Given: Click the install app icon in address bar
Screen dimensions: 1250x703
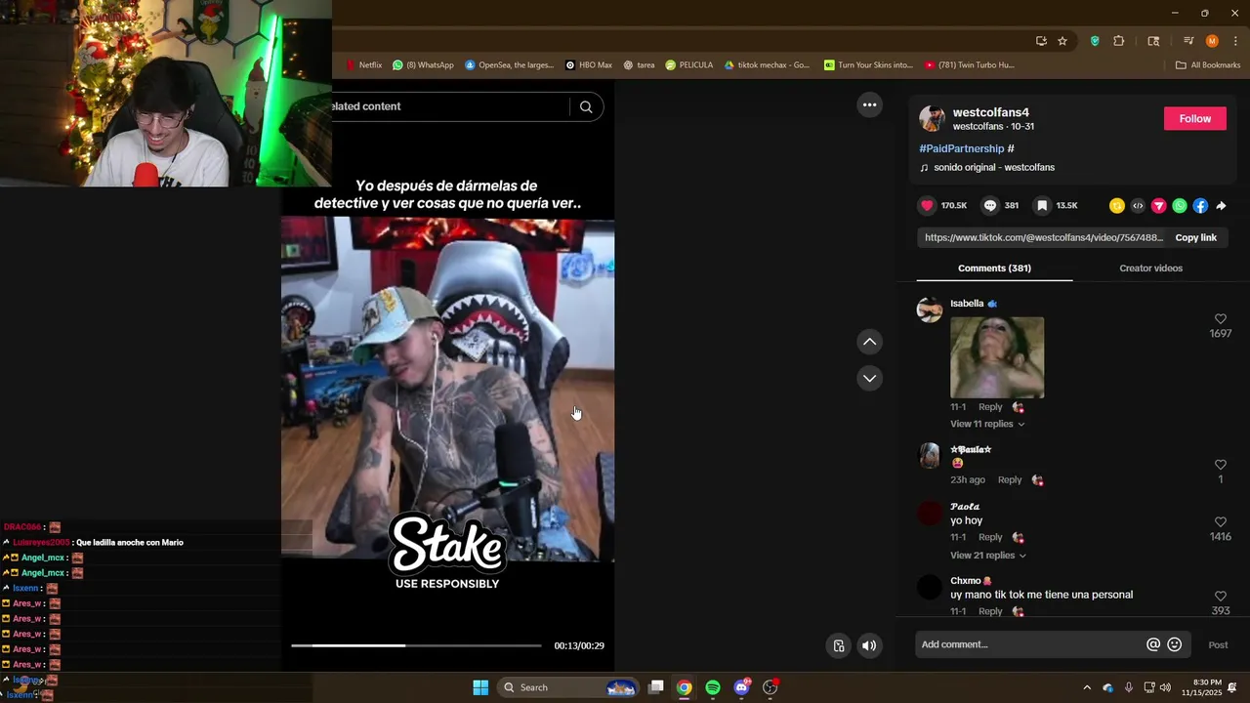Looking at the screenshot, I should [1041, 41].
